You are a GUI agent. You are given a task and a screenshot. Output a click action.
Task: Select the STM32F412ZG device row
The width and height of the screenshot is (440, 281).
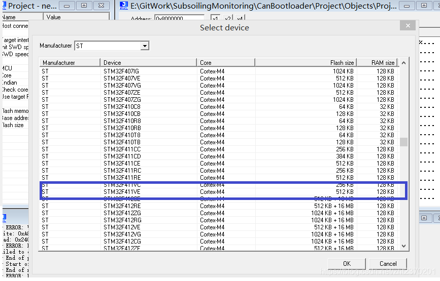click(x=219, y=213)
